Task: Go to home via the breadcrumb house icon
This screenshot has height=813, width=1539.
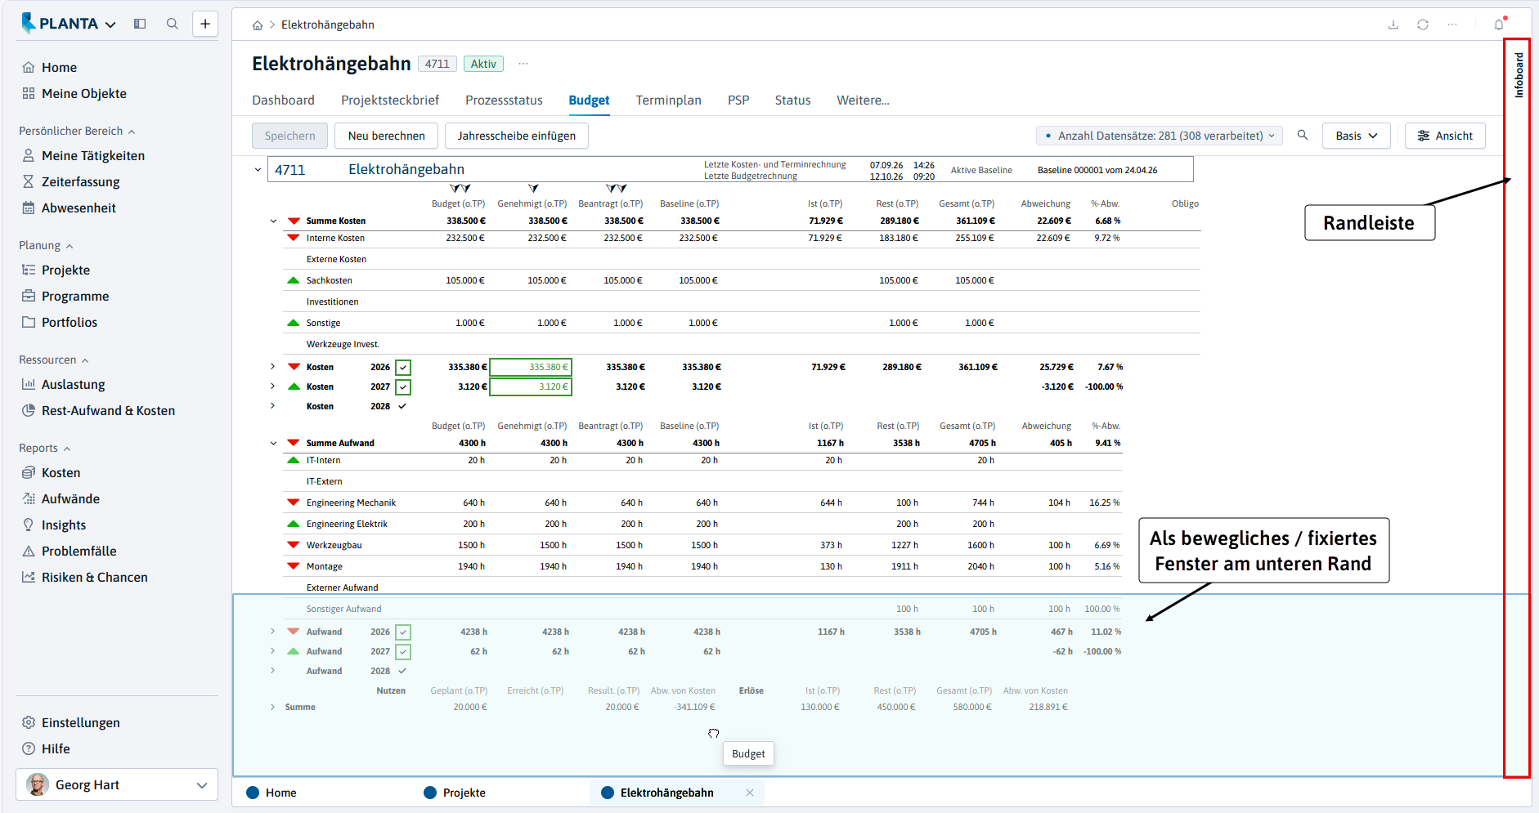Action: click(x=258, y=25)
